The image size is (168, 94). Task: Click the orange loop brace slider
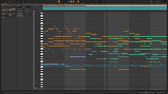pyautogui.click(x=8, y=9)
